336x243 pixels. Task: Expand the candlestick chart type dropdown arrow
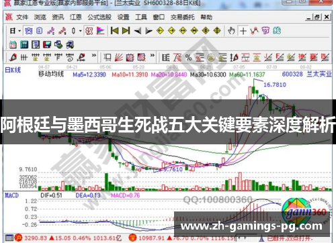(x=80, y=31)
